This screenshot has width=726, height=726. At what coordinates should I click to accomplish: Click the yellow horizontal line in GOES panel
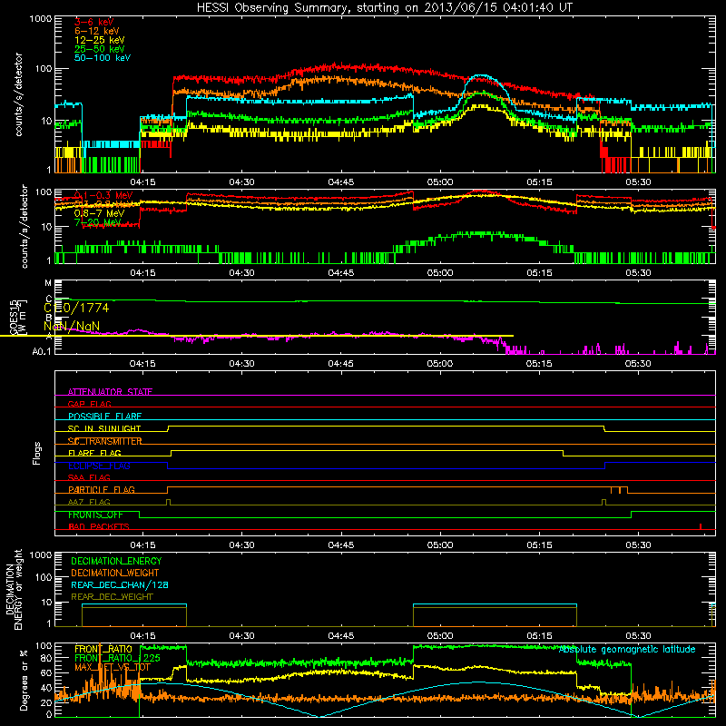(x=257, y=336)
